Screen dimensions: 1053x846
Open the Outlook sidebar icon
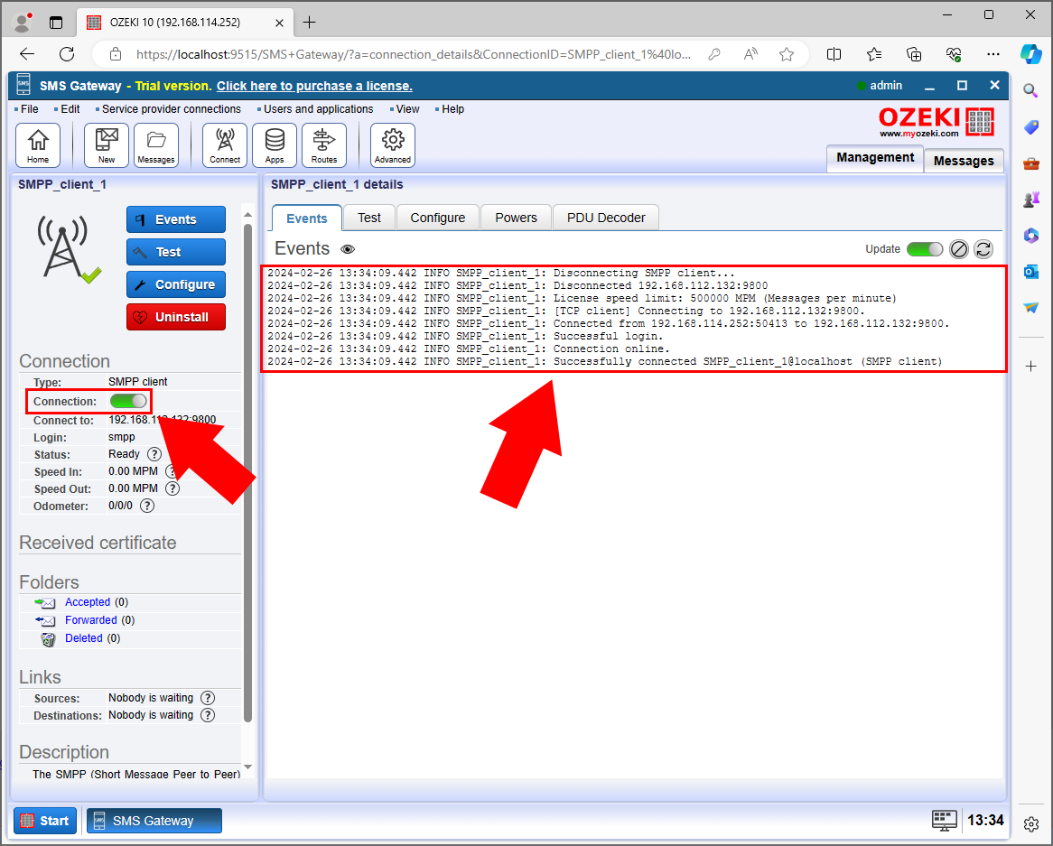pyautogui.click(x=1030, y=272)
